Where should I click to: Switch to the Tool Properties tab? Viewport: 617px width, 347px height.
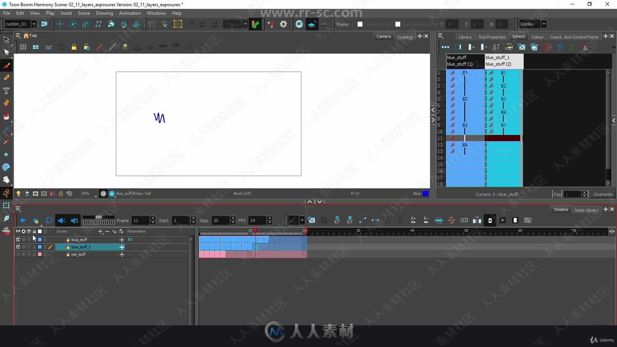pyautogui.click(x=492, y=37)
